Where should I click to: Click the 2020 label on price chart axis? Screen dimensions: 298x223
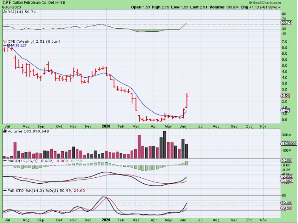pos(106,126)
